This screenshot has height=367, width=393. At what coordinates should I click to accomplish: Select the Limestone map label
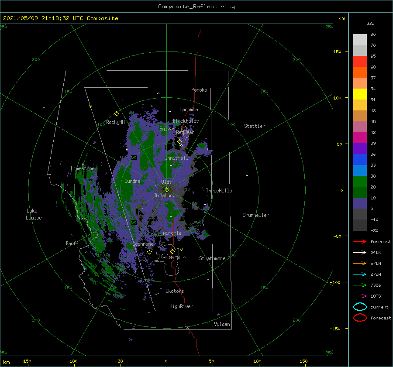(x=83, y=168)
